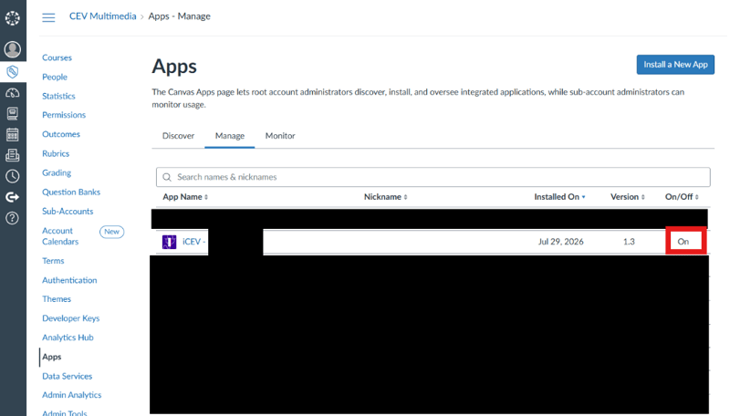Open the Dashboard speedometer icon
This screenshot has height=416, width=730.
[13, 93]
